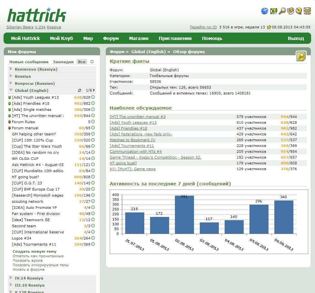This screenshot has width=315, height=293.
Task: Click the X icon on Logos #34 row
Action: point(93,238)
